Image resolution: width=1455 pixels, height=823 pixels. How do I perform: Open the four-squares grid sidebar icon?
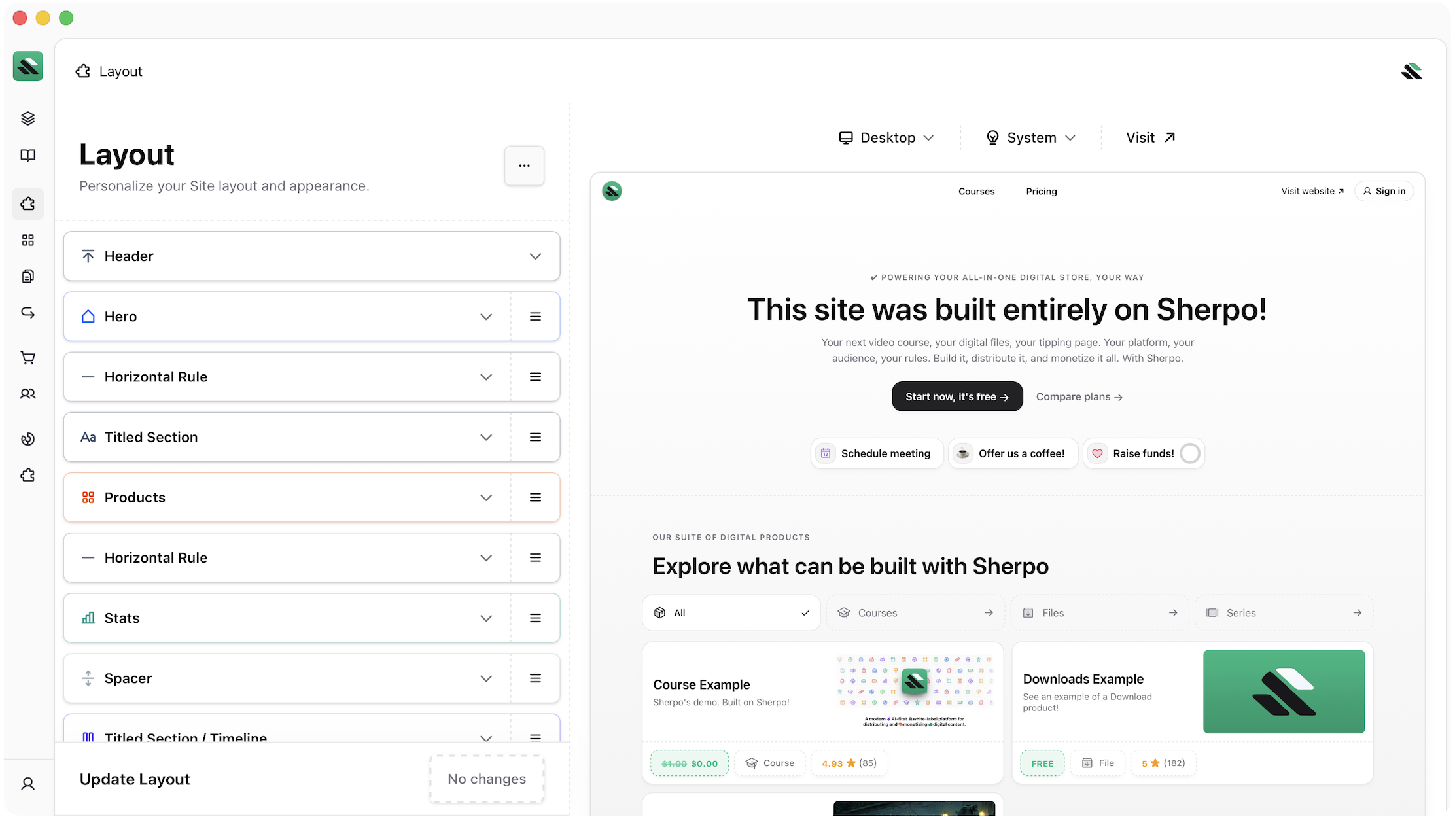point(27,240)
